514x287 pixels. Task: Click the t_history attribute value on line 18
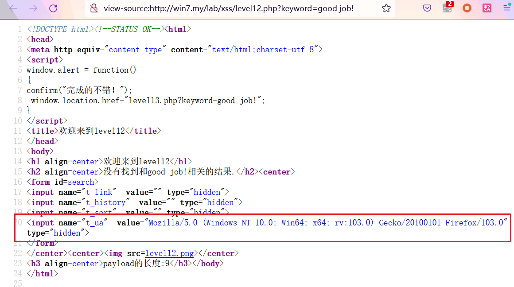point(105,202)
